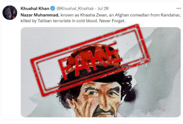Screen dimensions: 183x124
Task: Click empty tweet card area beneath avatar
Action: pos(11,70)
